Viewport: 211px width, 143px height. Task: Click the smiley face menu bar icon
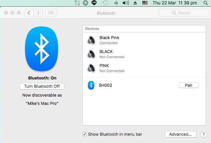pos(85,3)
